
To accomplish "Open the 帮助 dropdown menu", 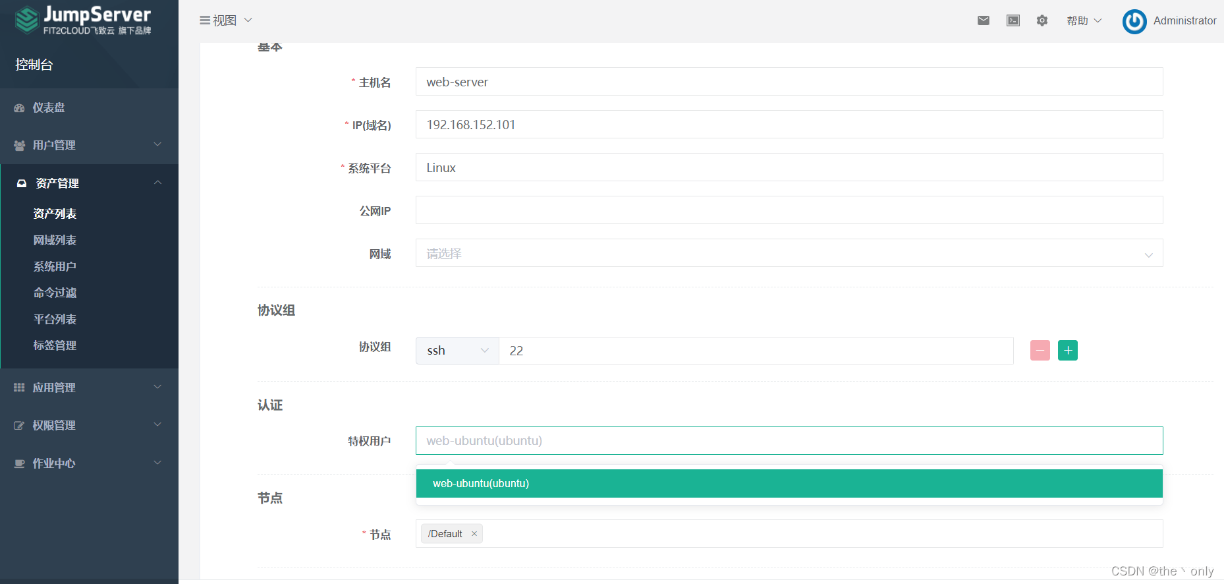I will coord(1084,20).
